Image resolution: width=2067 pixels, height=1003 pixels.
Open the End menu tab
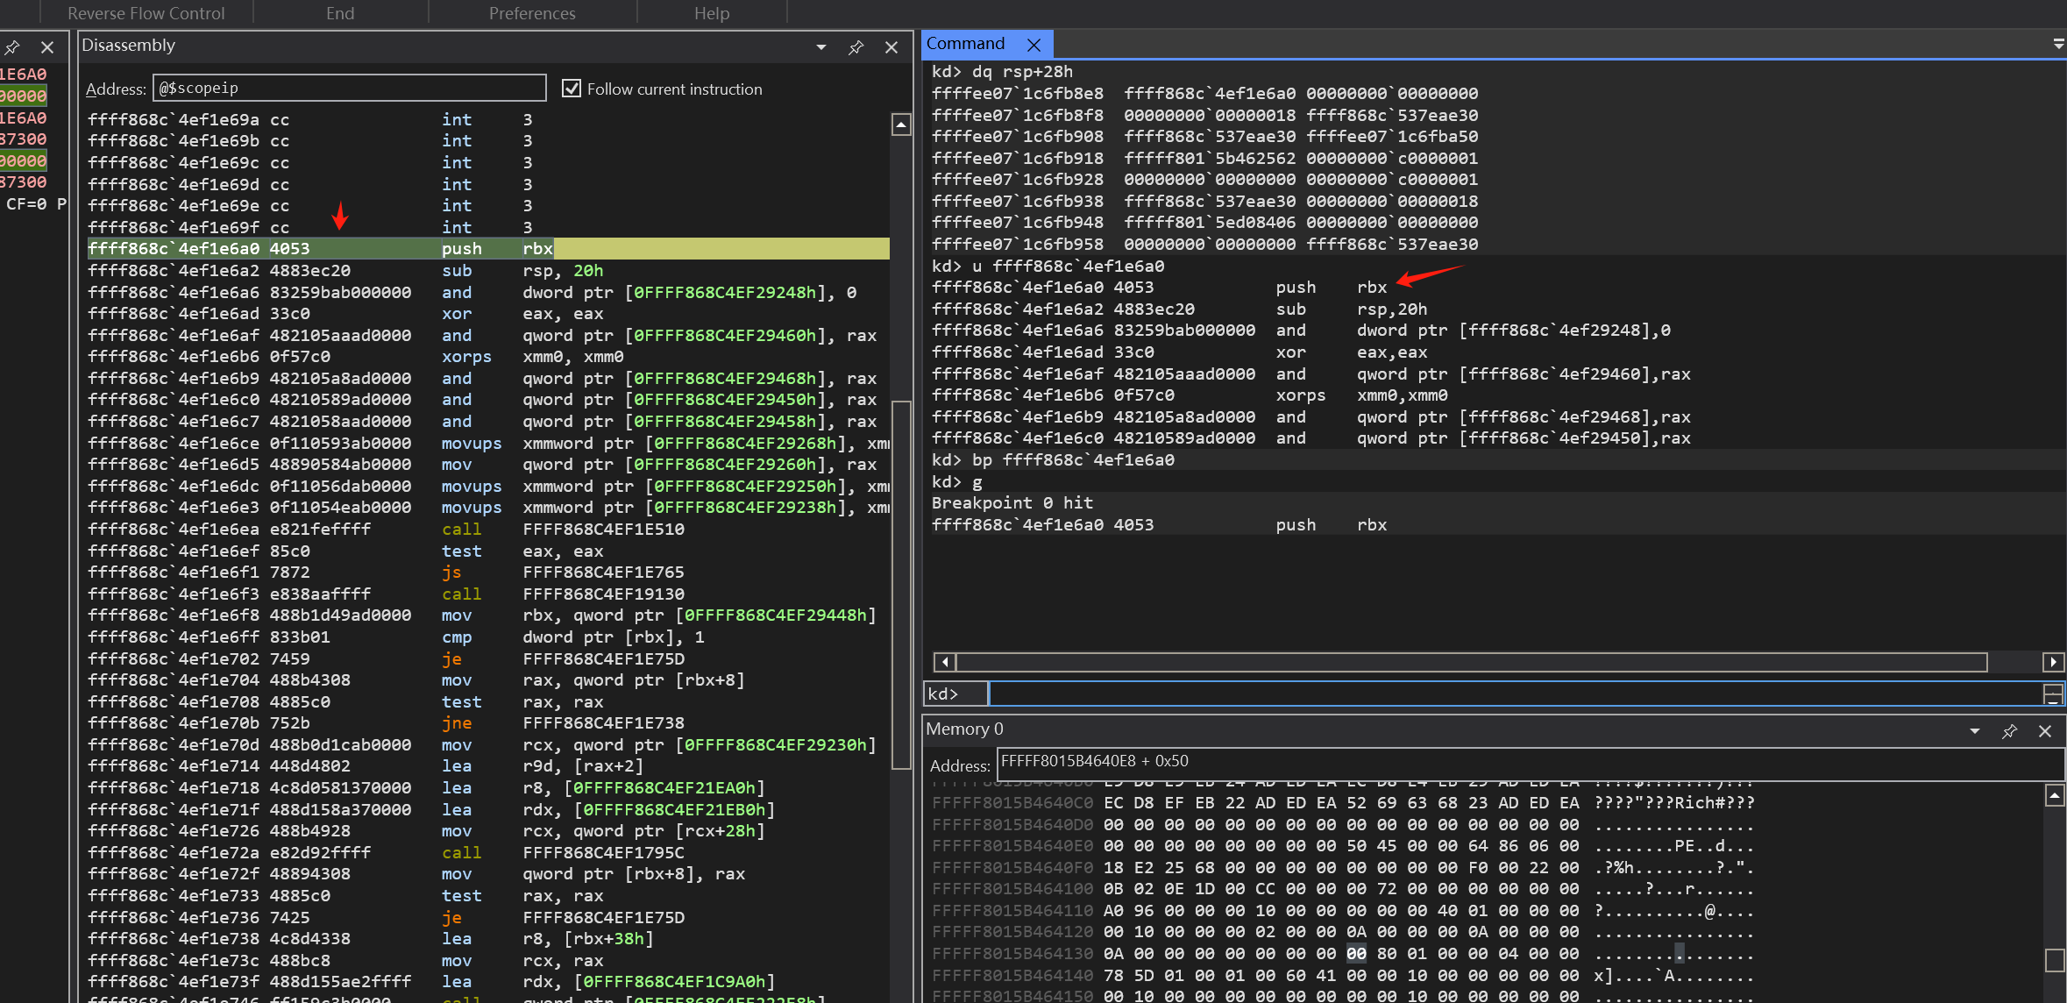340,13
